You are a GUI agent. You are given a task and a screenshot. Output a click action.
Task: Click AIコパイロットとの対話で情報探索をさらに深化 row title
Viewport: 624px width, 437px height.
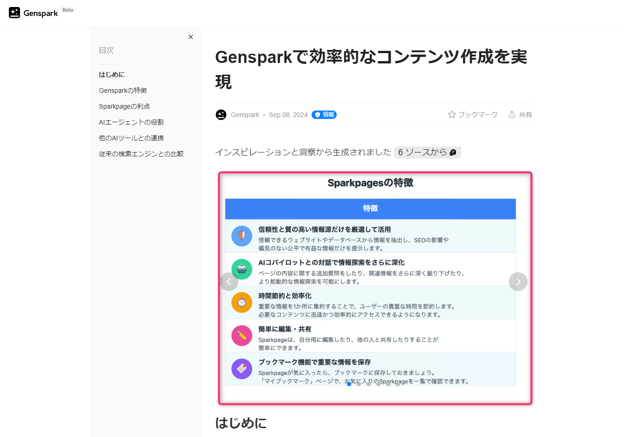coord(332,263)
